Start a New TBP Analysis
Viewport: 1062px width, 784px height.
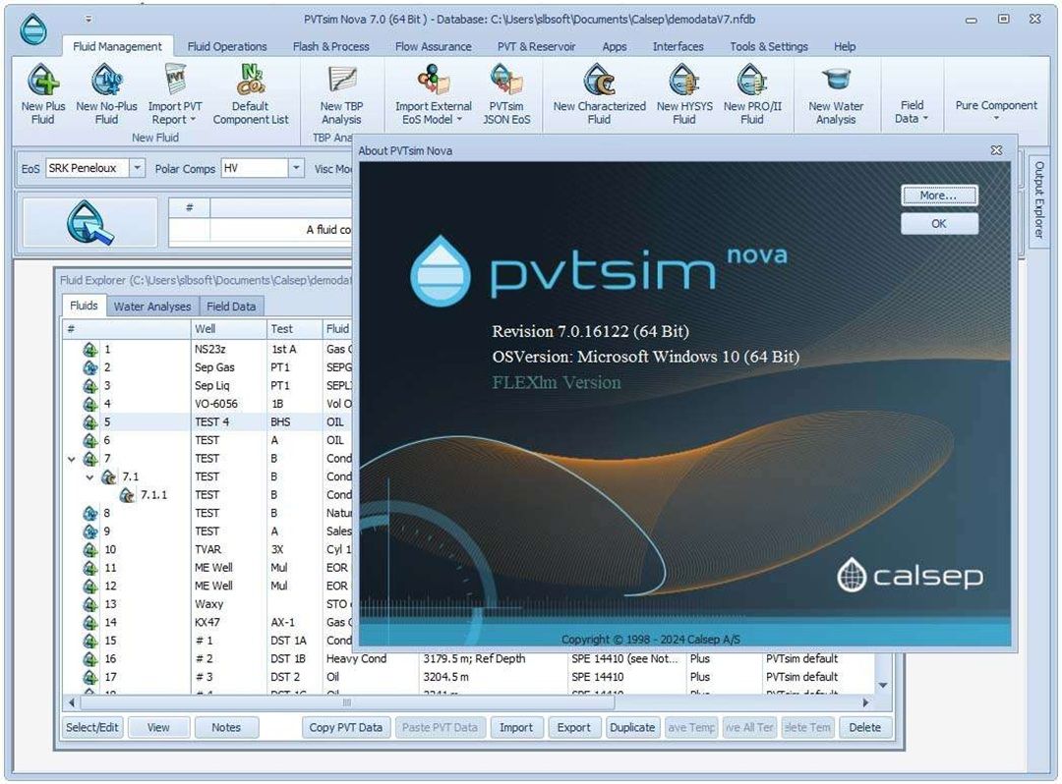pyautogui.click(x=340, y=93)
